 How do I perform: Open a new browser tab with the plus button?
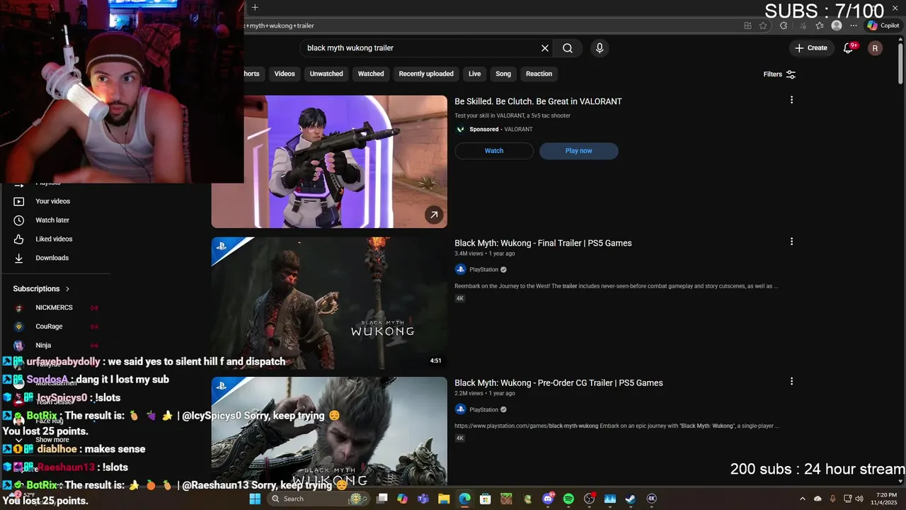(x=255, y=8)
